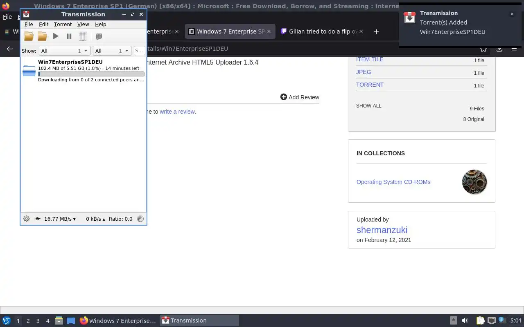
Task: Toggle turtle alternative speed limits
Action: [38, 219]
